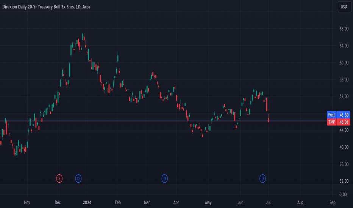Click the 2024 time axis label
The image size is (353, 208).
pos(87,202)
